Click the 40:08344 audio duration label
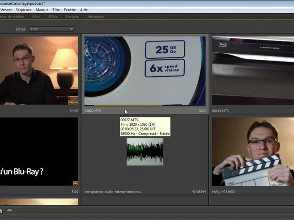Screen dimensions: 294x220 coord(199,192)
